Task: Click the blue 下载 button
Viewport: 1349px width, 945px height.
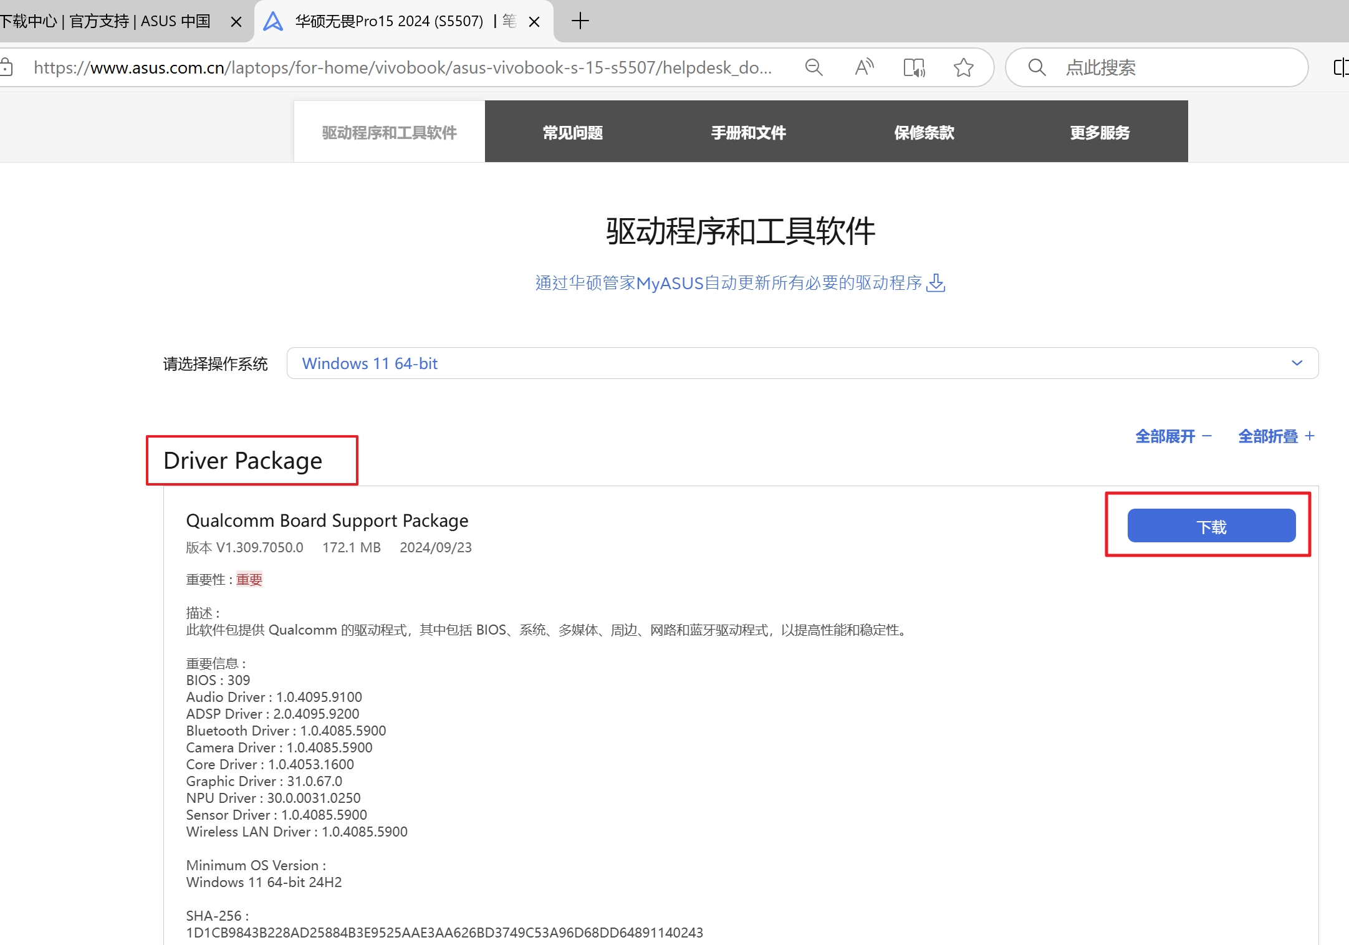Action: (x=1211, y=527)
